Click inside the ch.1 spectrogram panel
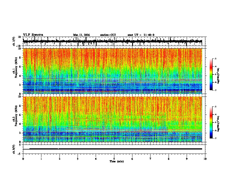This screenshot has width=231, height=178. [x=112, y=71]
